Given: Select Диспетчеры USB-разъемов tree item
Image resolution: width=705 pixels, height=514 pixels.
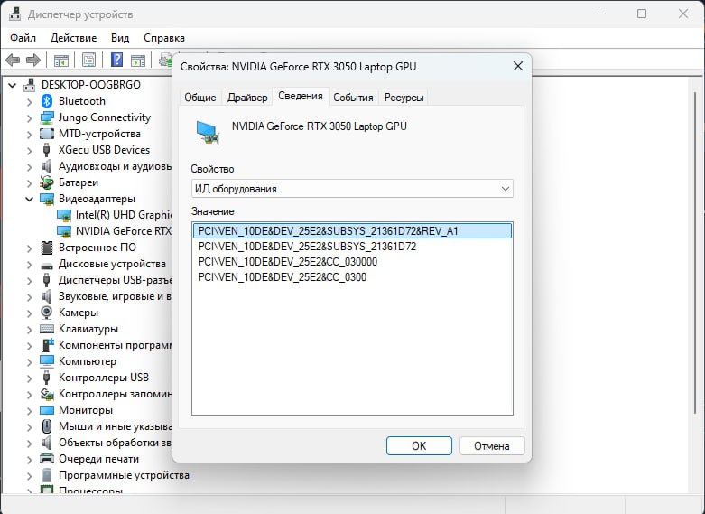Looking at the screenshot, I should (116, 280).
